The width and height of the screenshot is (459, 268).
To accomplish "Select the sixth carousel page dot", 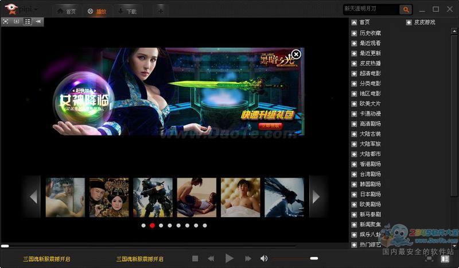I will click(188, 226).
